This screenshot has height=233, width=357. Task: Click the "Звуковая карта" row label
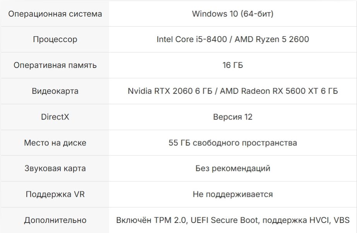coord(55,169)
